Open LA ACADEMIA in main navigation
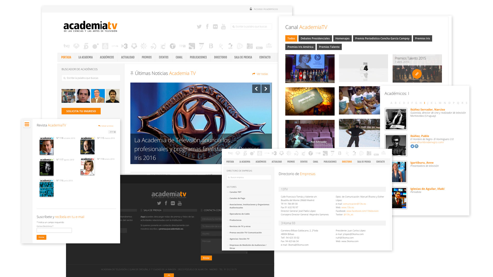493x277 pixels. click(86, 57)
